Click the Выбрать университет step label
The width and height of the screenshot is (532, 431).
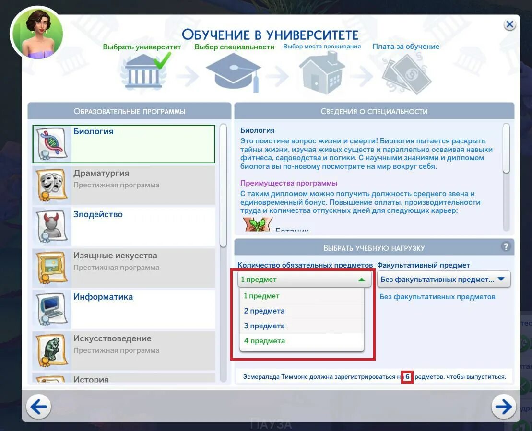(x=142, y=47)
